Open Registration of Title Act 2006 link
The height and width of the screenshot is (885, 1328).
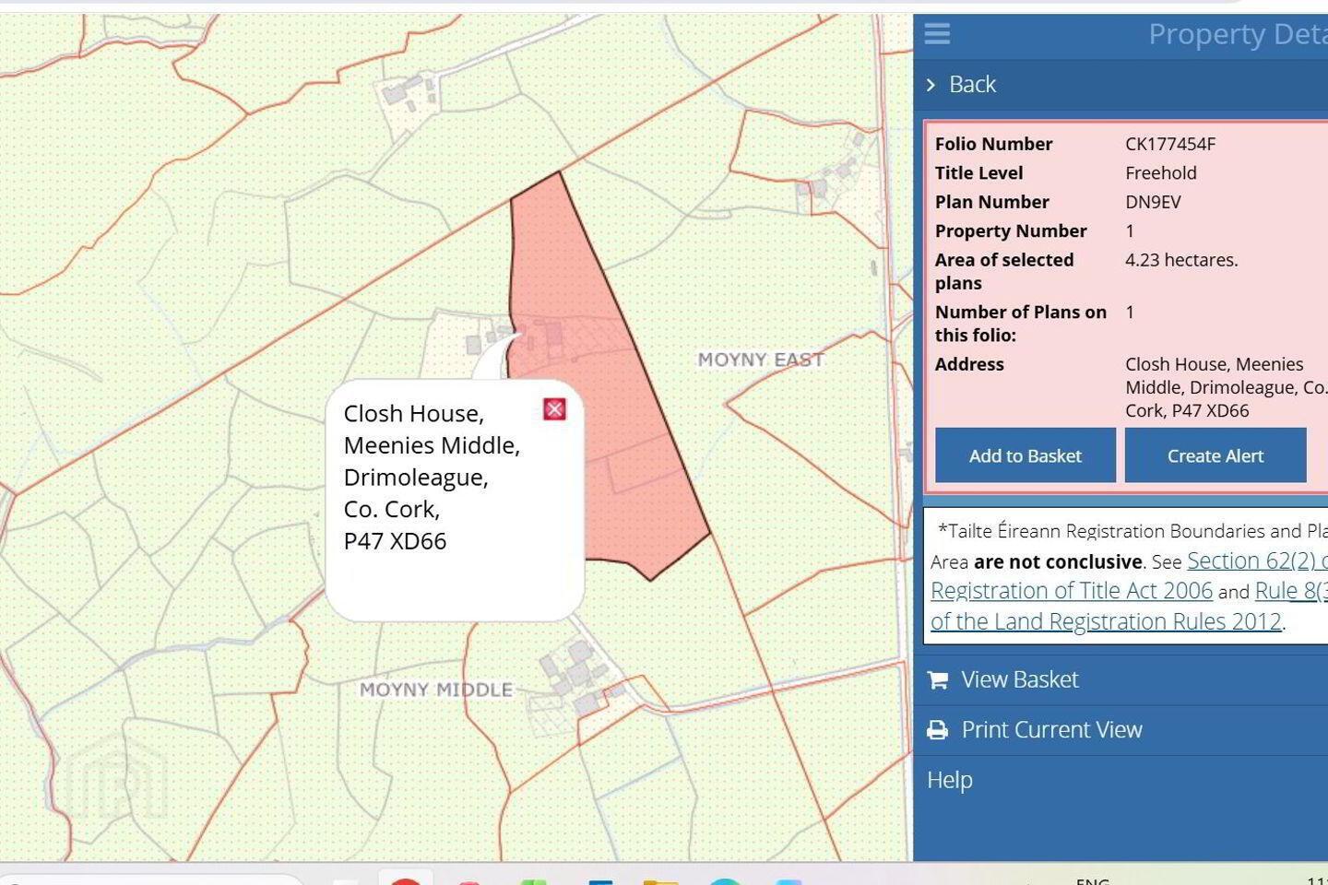[1072, 591]
